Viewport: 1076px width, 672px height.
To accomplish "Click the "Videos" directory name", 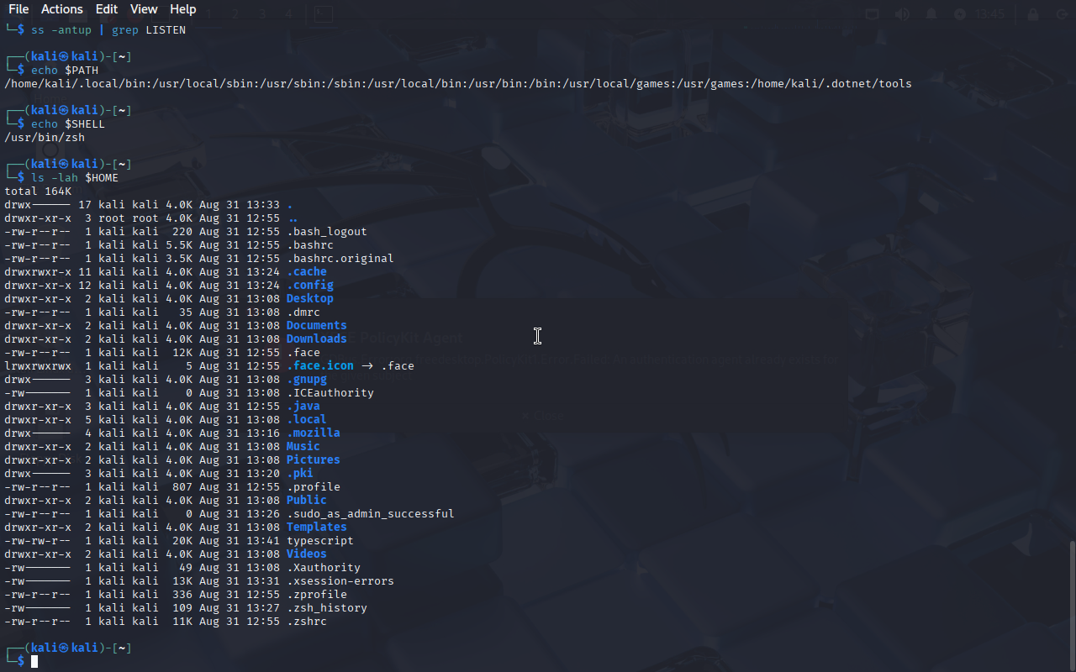I will (x=307, y=554).
